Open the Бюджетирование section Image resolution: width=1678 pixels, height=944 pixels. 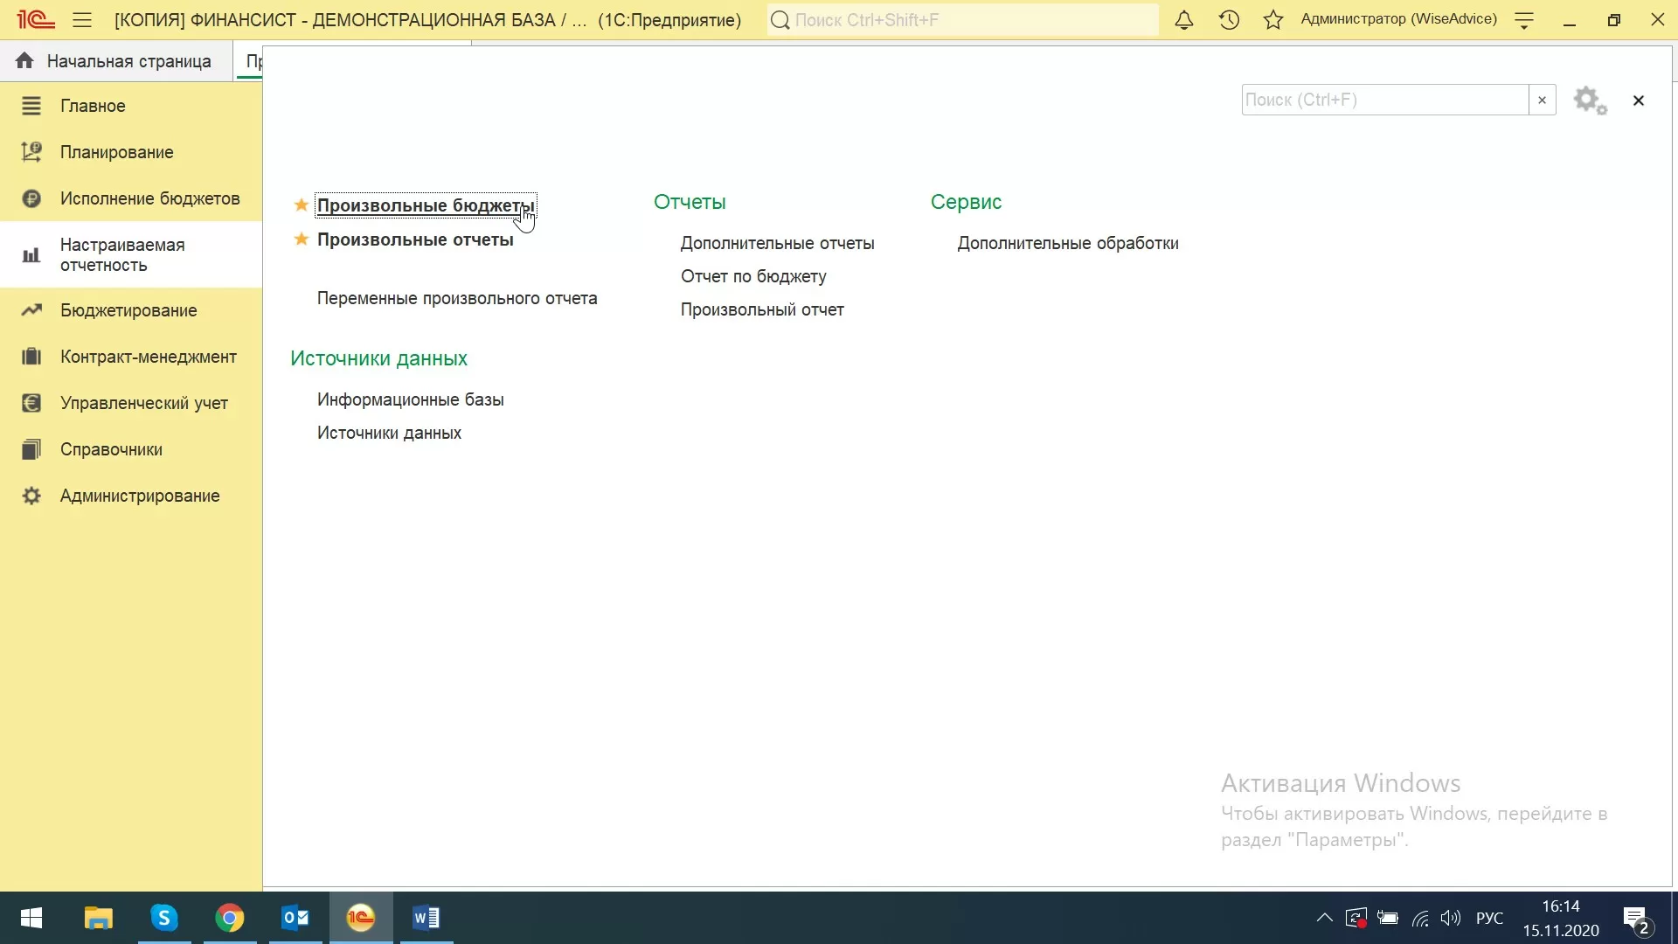128,310
